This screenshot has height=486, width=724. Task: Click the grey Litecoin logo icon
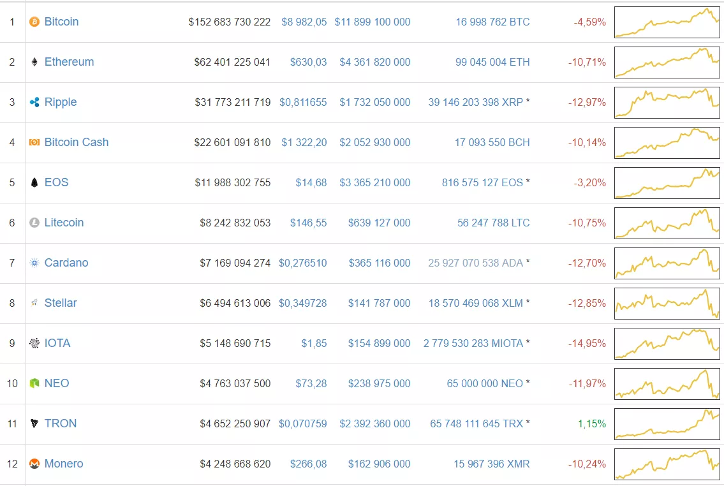(x=34, y=223)
